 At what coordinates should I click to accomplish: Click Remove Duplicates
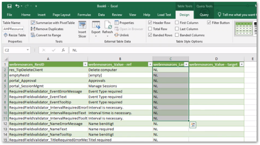tap(47, 29)
